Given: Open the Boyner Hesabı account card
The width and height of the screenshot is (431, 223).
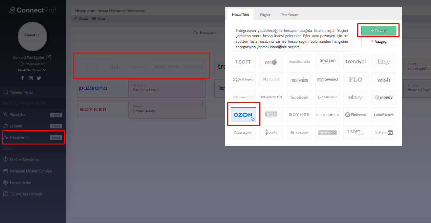Looking at the screenshot, I should click(141, 109).
